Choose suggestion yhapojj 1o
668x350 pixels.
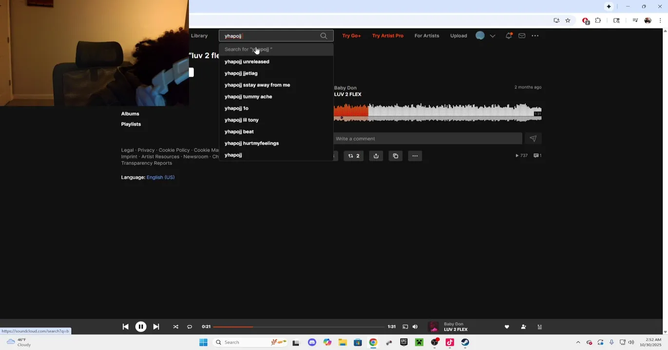(276, 108)
